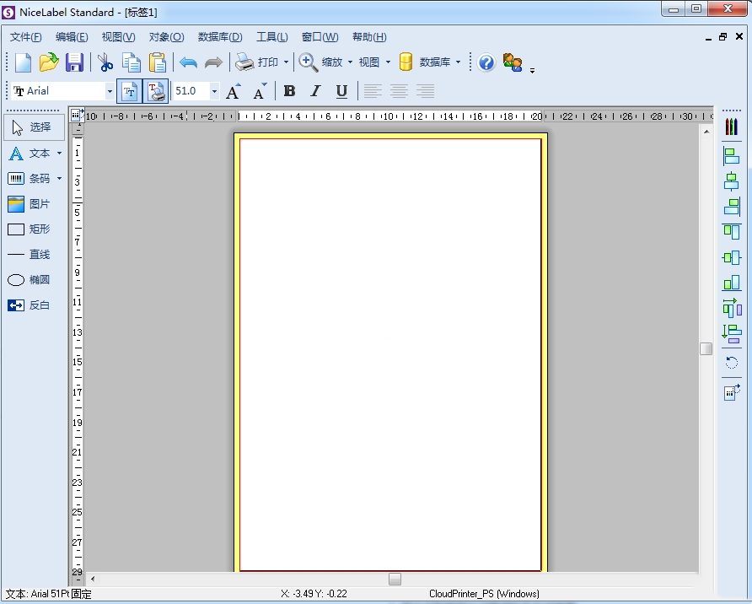Screen dimensions: 752x604
Task: Decrease font size with small A
Action: click(260, 91)
